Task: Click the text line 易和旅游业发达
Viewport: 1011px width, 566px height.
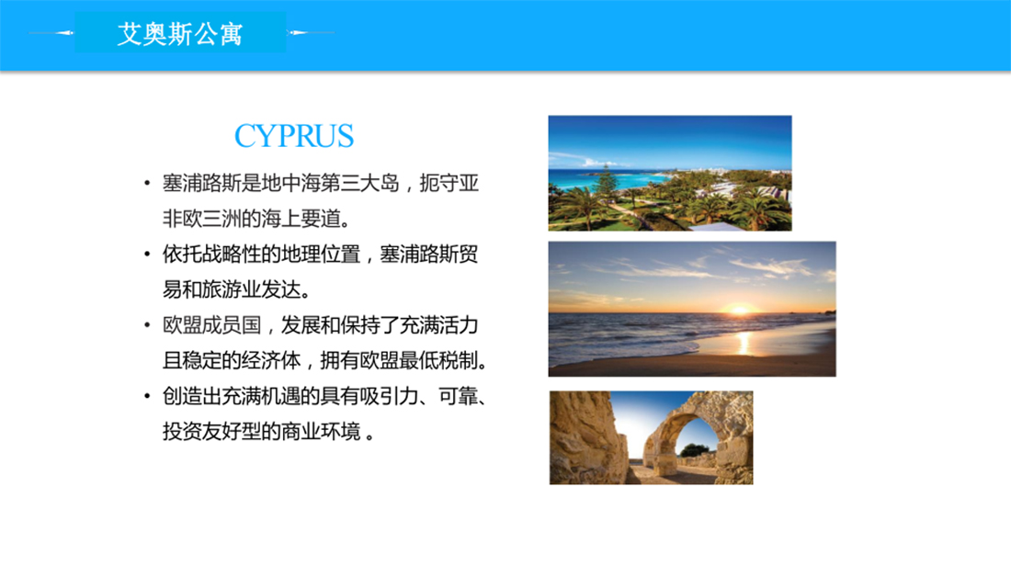Action: [x=236, y=289]
